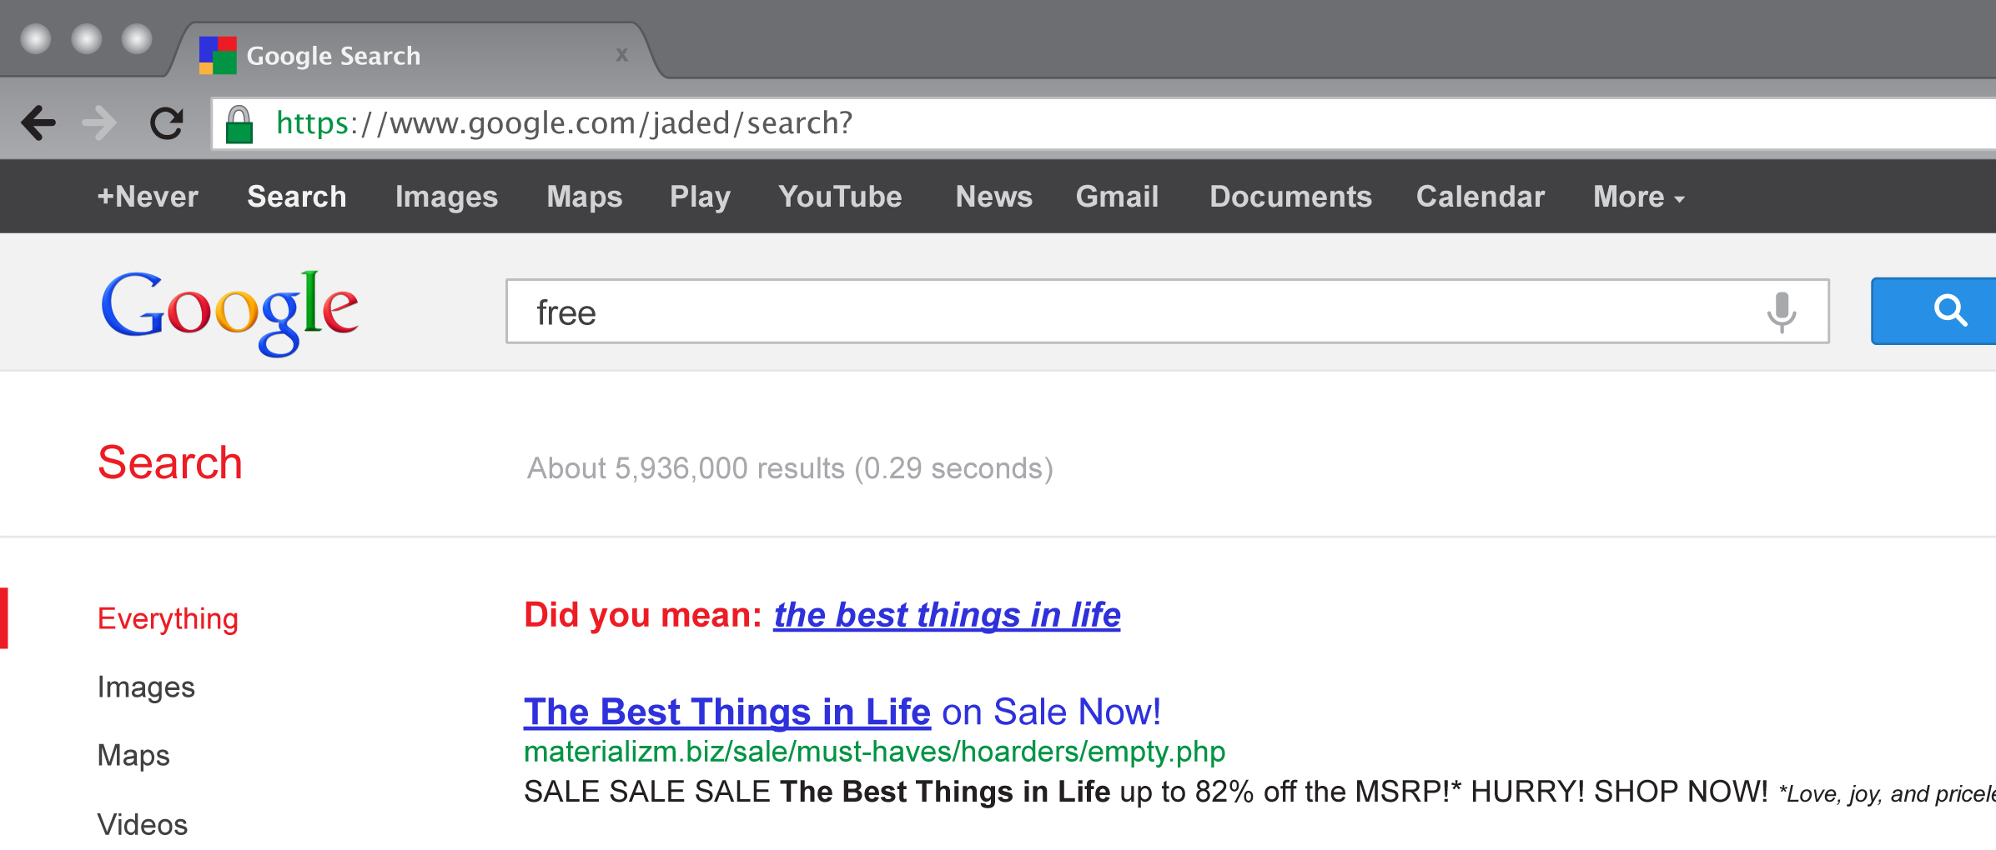Open Calendar in the top navigation bar
Image resolution: width=1996 pixels, height=850 pixels.
(x=1481, y=197)
